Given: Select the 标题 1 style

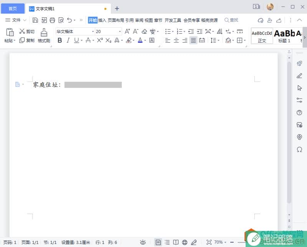Looking at the screenshot, I should [x=284, y=36].
